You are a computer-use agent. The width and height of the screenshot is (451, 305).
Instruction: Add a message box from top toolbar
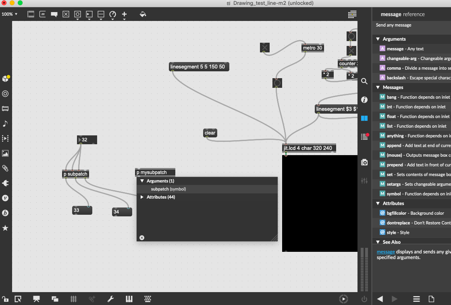tap(43, 14)
